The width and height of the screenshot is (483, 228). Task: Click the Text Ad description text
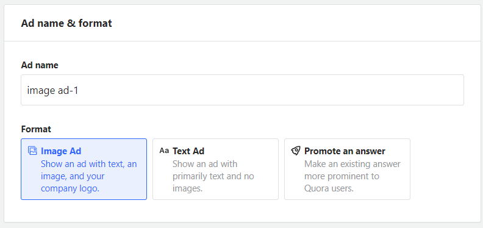coord(213,176)
